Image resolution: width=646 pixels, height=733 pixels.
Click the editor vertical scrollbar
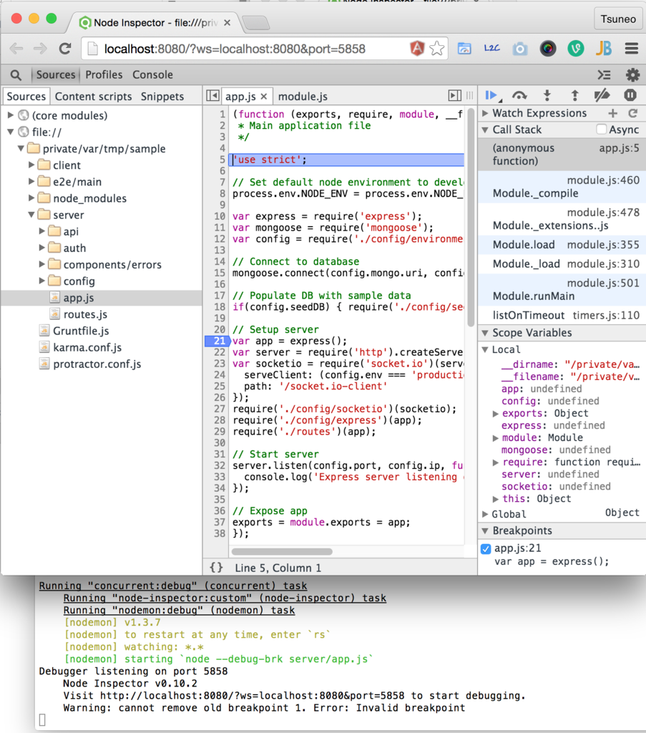click(x=471, y=217)
